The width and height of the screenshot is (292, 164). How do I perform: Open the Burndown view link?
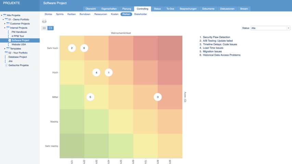click(85, 14)
